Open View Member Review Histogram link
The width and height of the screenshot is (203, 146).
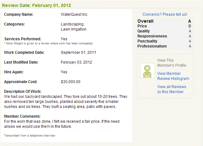pyautogui.click(x=173, y=76)
